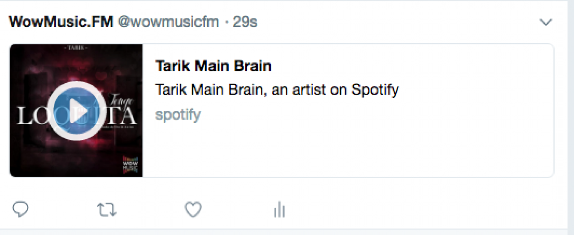574x235 pixels.
Task: Retweet the WowMusic.FM tweet
Action: click(x=107, y=209)
